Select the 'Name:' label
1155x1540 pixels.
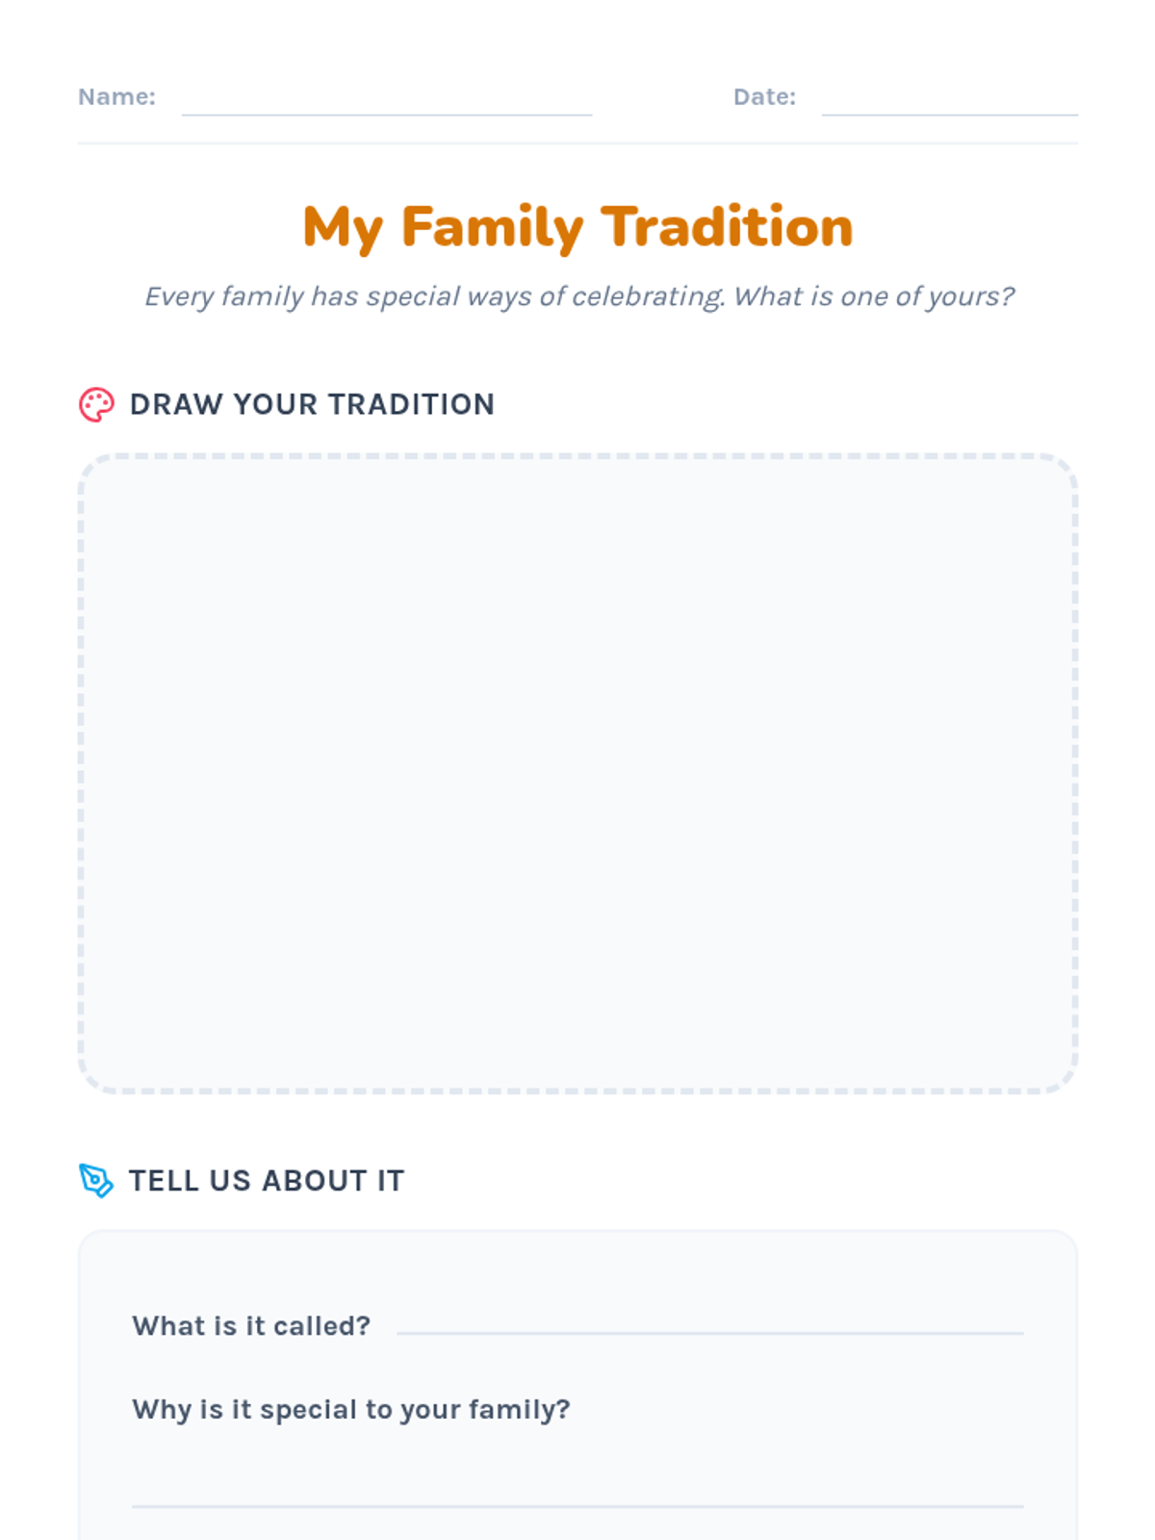coord(116,97)
